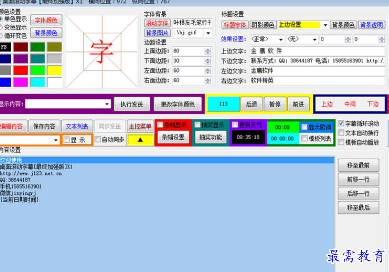Pick the bright green color swatch

tap(38, 70)
